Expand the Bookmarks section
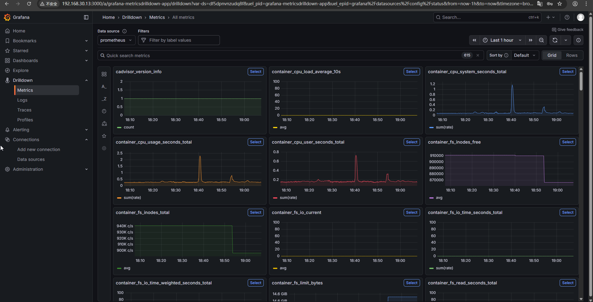 86,41
